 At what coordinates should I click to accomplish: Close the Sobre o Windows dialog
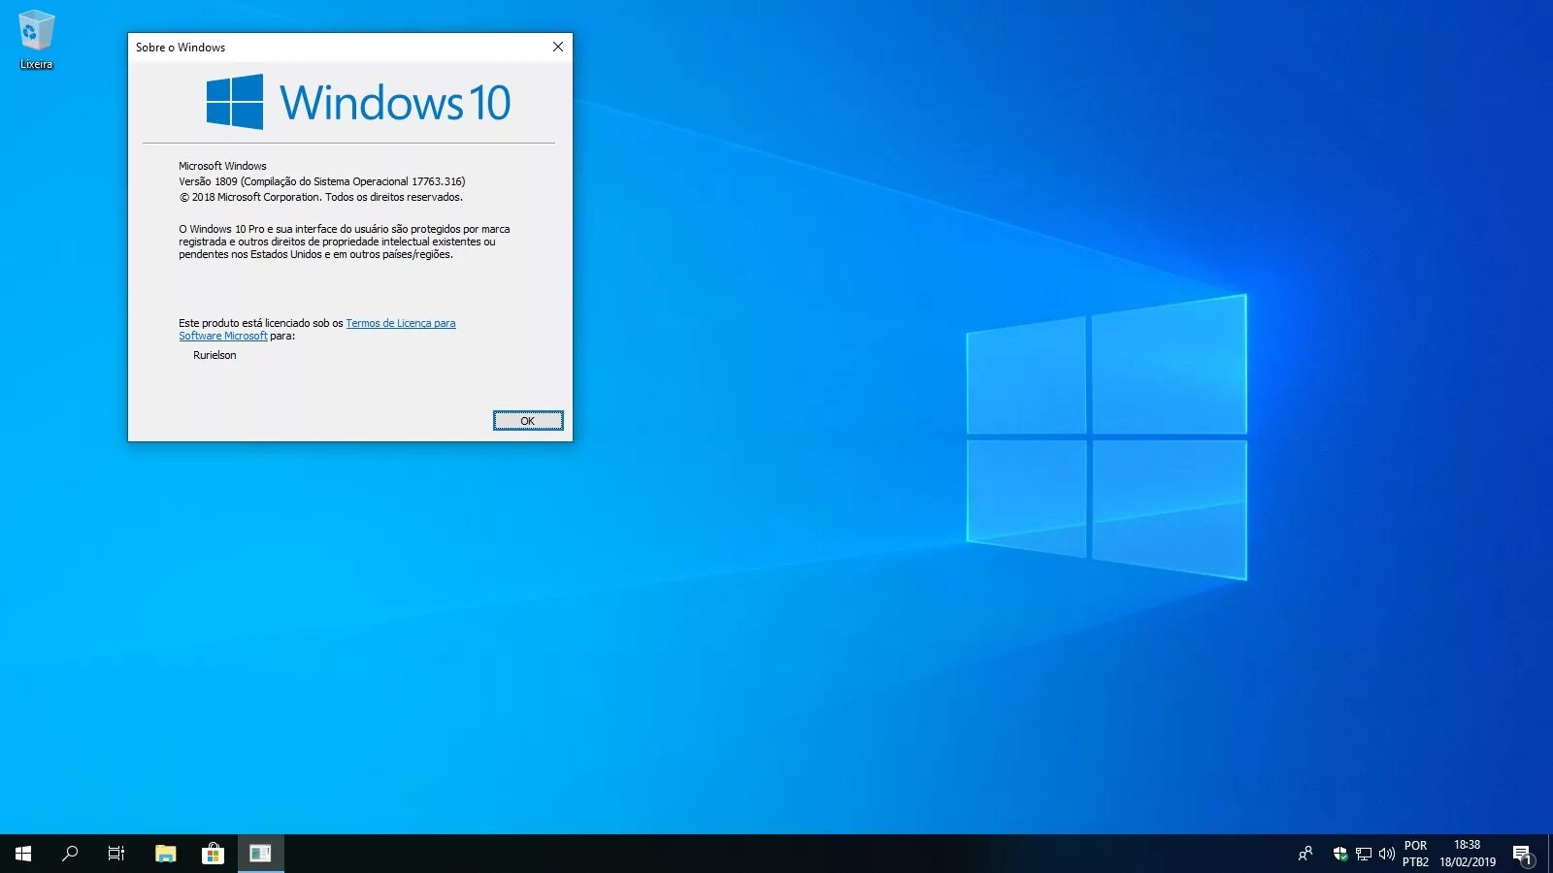558,47
